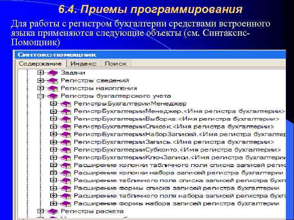294x220 pixels.
Task: Click book icon of Расширение колонки табличного поля
Action: 66,165
